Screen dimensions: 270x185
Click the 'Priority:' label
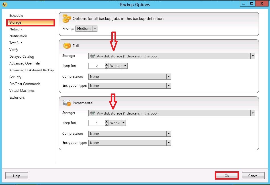click(x=68, y=28)
